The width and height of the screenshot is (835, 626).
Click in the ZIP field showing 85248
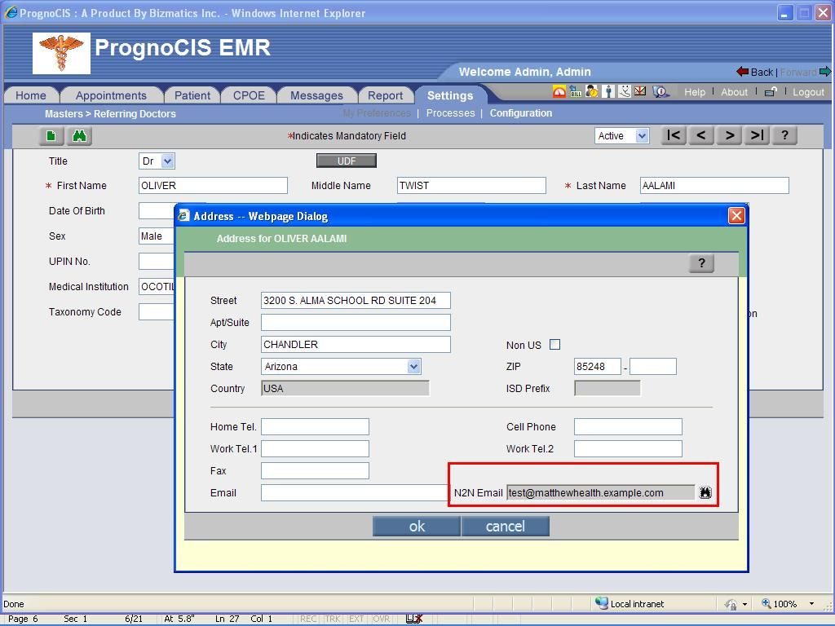[x=598, y=366]
